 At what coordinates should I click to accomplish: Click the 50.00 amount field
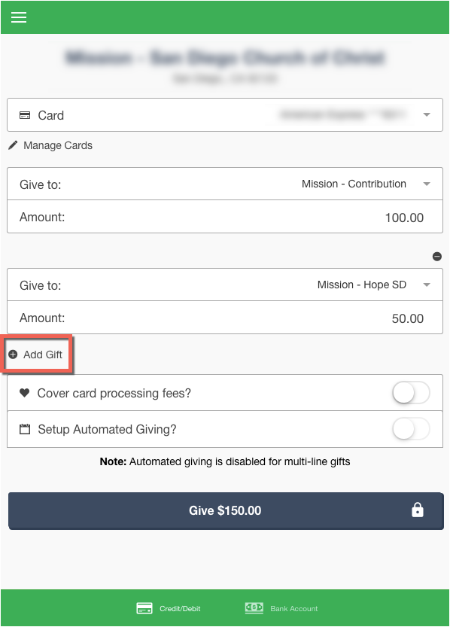click(x=225, y=318)
